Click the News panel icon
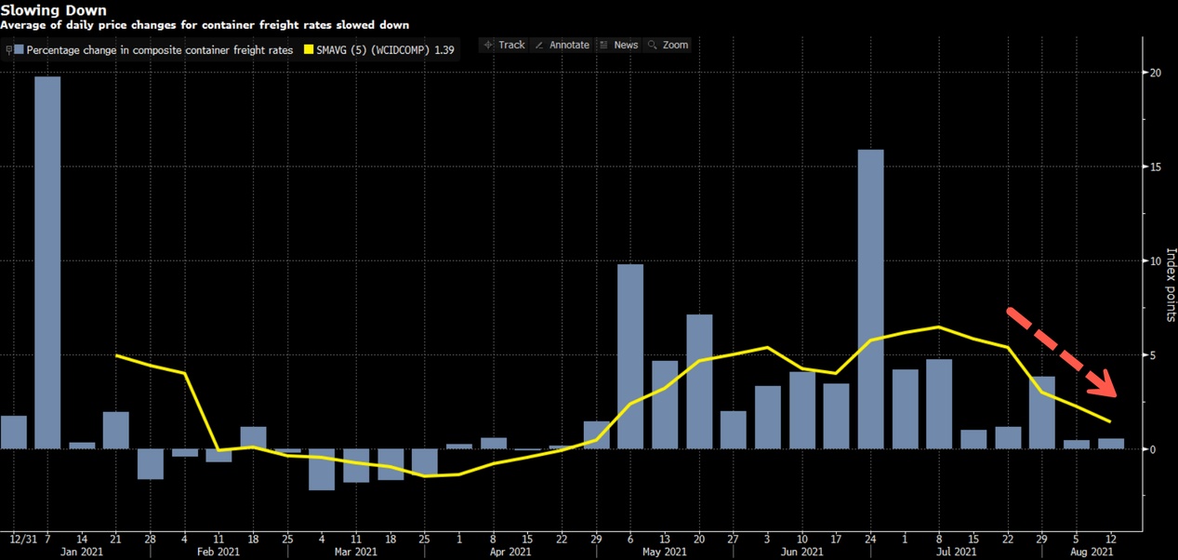Viewport: 1178px width, 560px height. point(604,45)
